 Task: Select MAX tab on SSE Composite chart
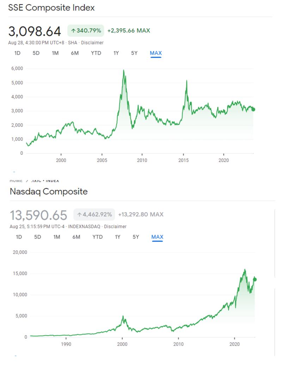pyautogui.click(x=155, y=53)
